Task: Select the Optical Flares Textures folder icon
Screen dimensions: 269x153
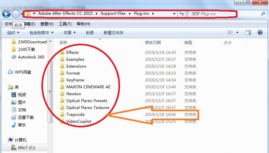Action: pos(62,107)
